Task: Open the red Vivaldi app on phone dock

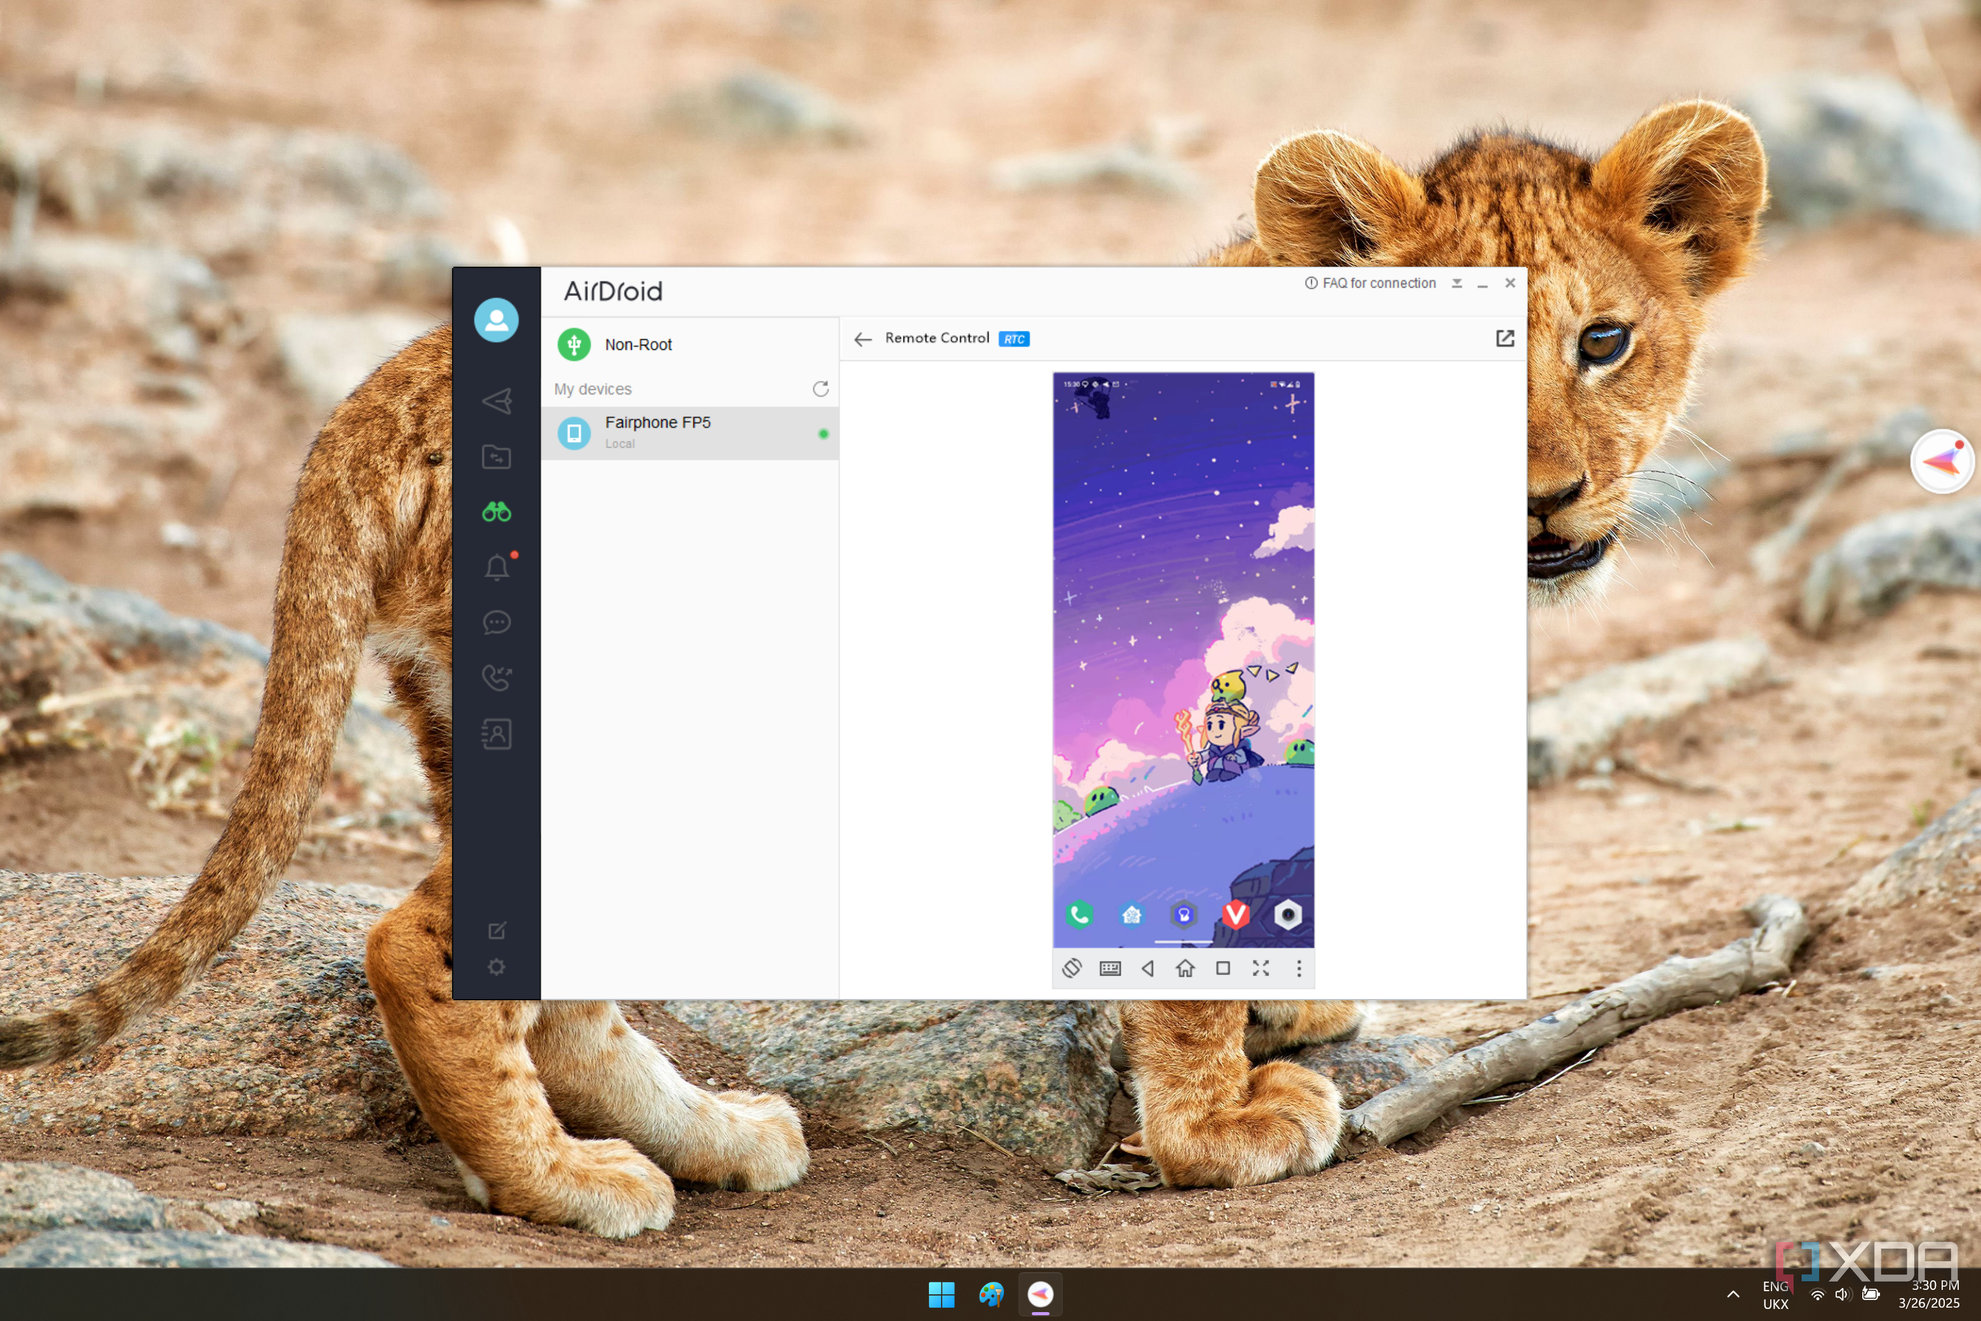Action: click(1236, 914)
